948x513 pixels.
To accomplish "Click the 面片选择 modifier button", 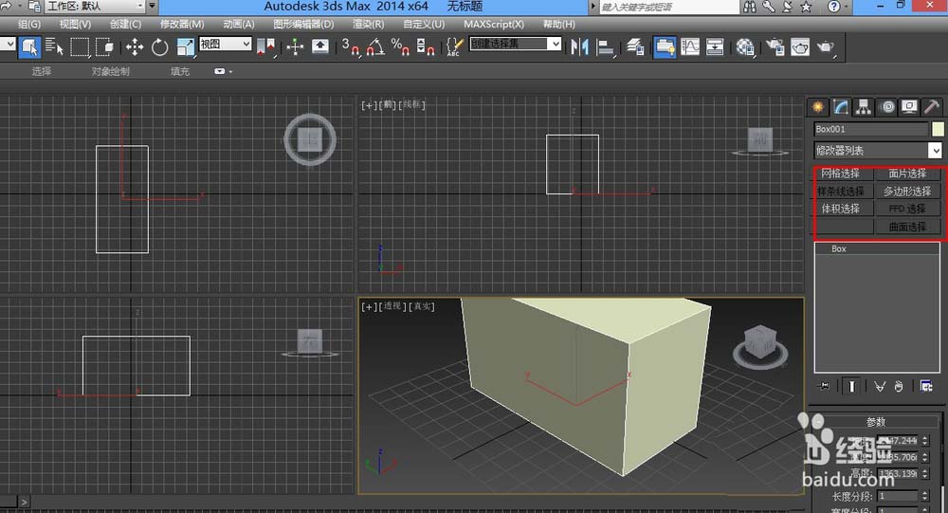I will (907, 174).
